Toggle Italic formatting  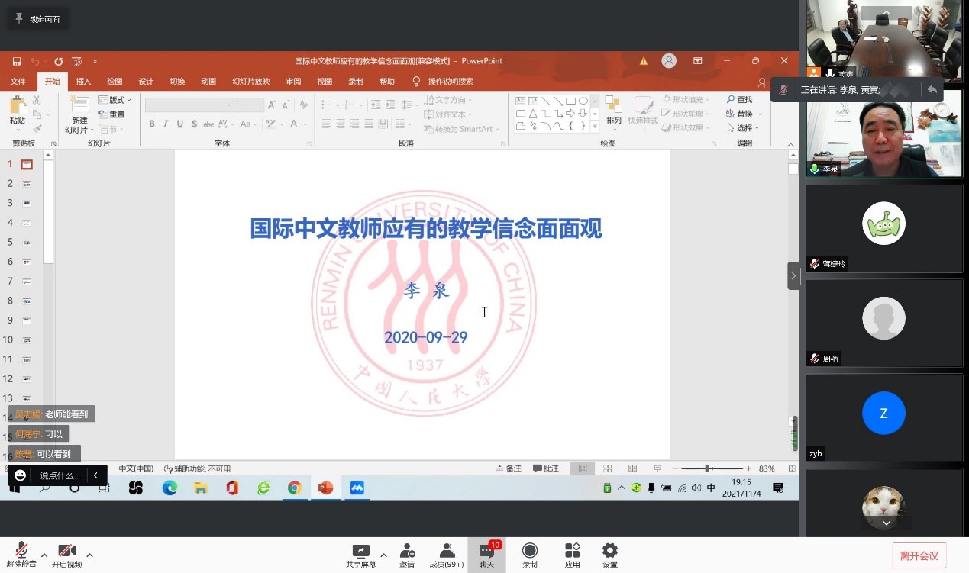pos(166,124)
